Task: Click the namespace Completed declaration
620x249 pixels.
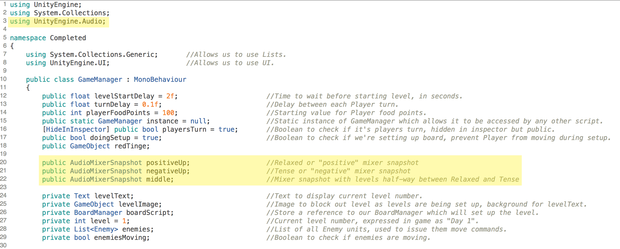Action: pos(48,38)
